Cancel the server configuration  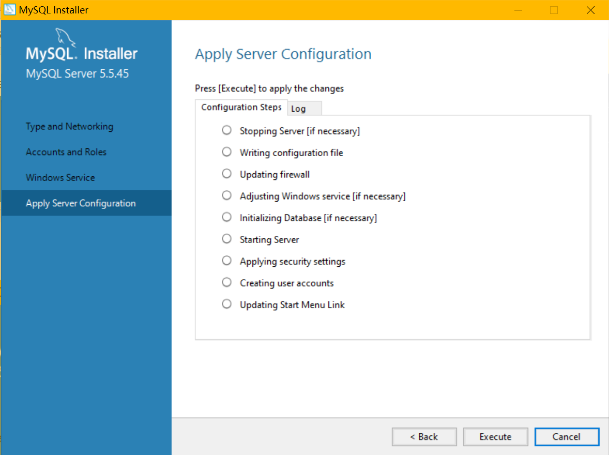[567, 437]
